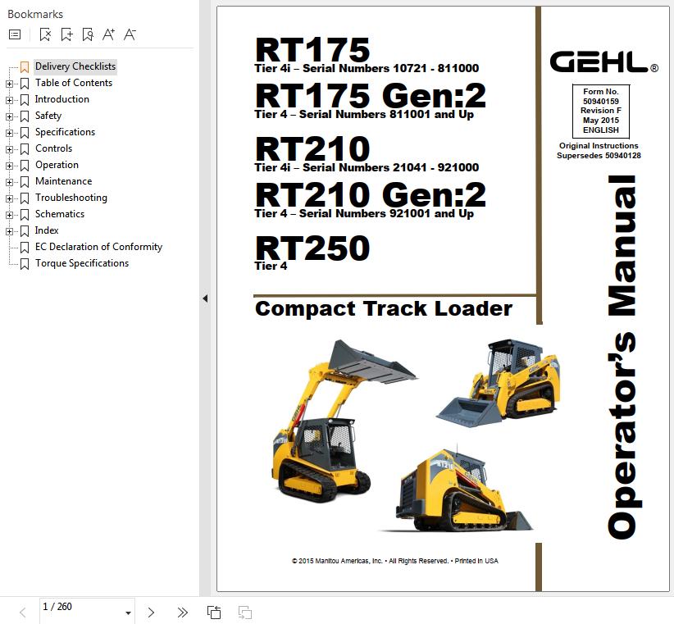The width and height of the screenshot is (674, 624).
Task: Go to the Maintenance bookmark
Action: 64,181
